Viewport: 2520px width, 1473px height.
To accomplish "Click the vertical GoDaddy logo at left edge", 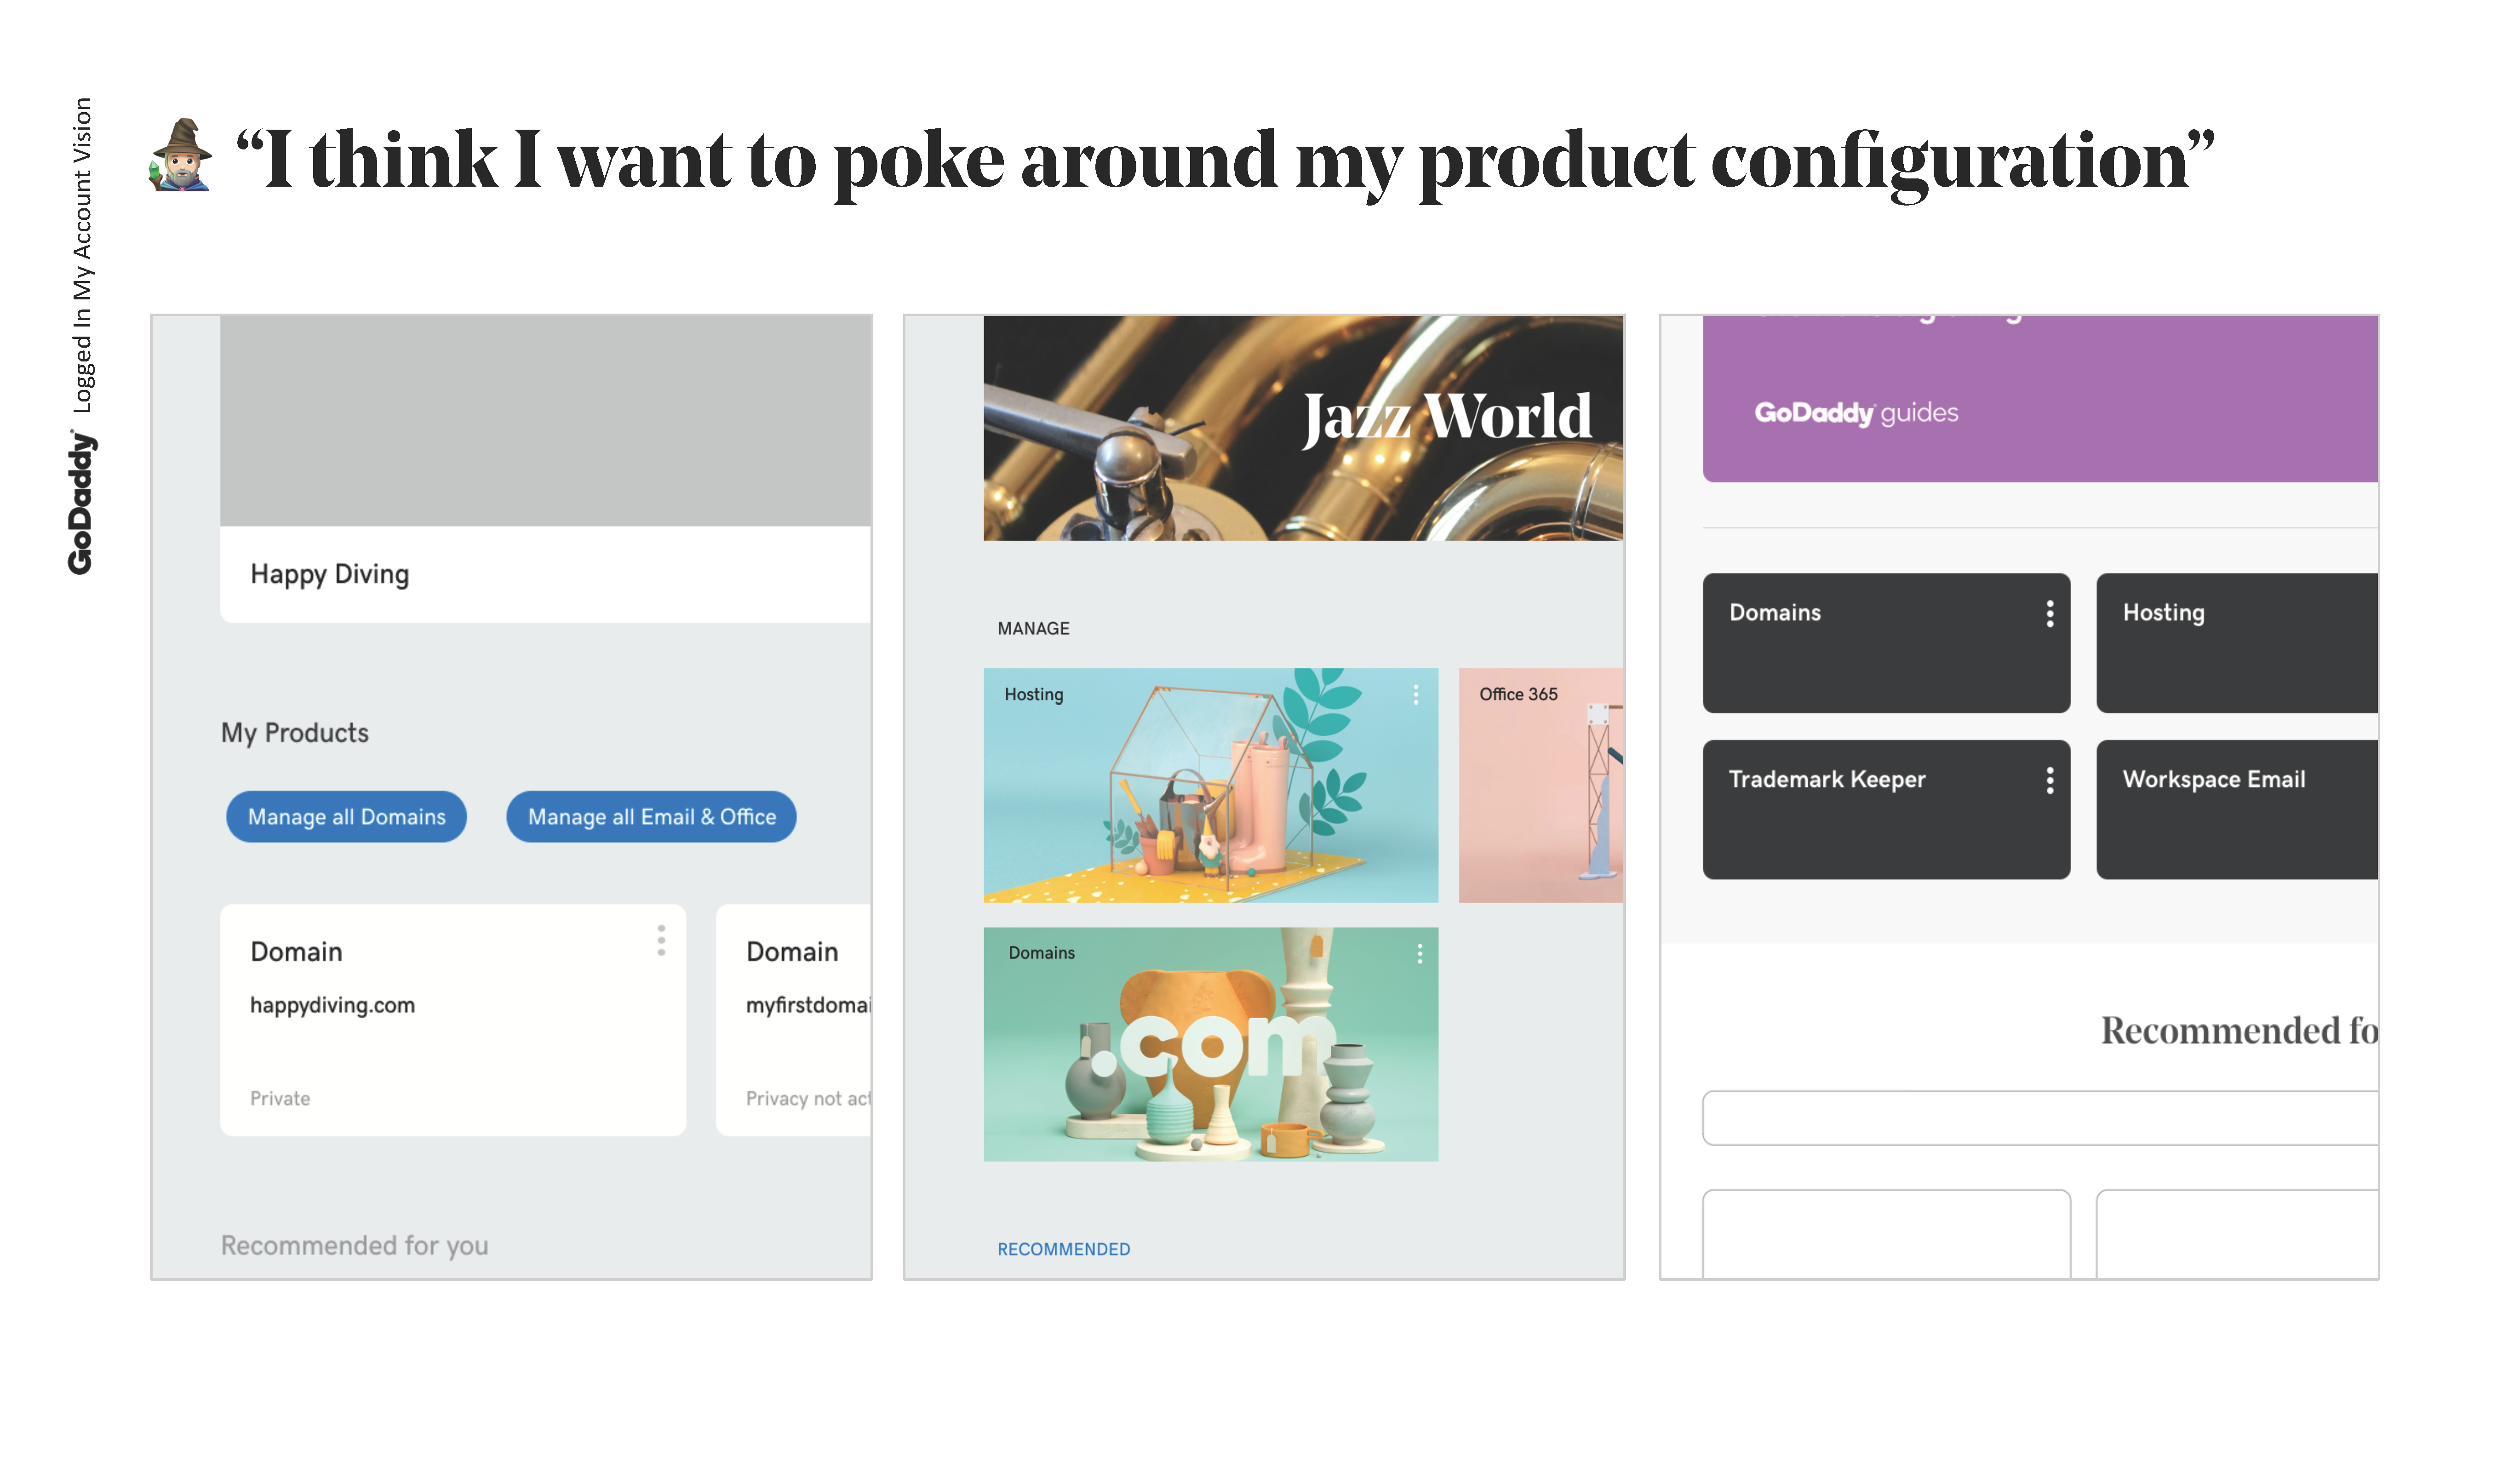I will tap(80, 502).
